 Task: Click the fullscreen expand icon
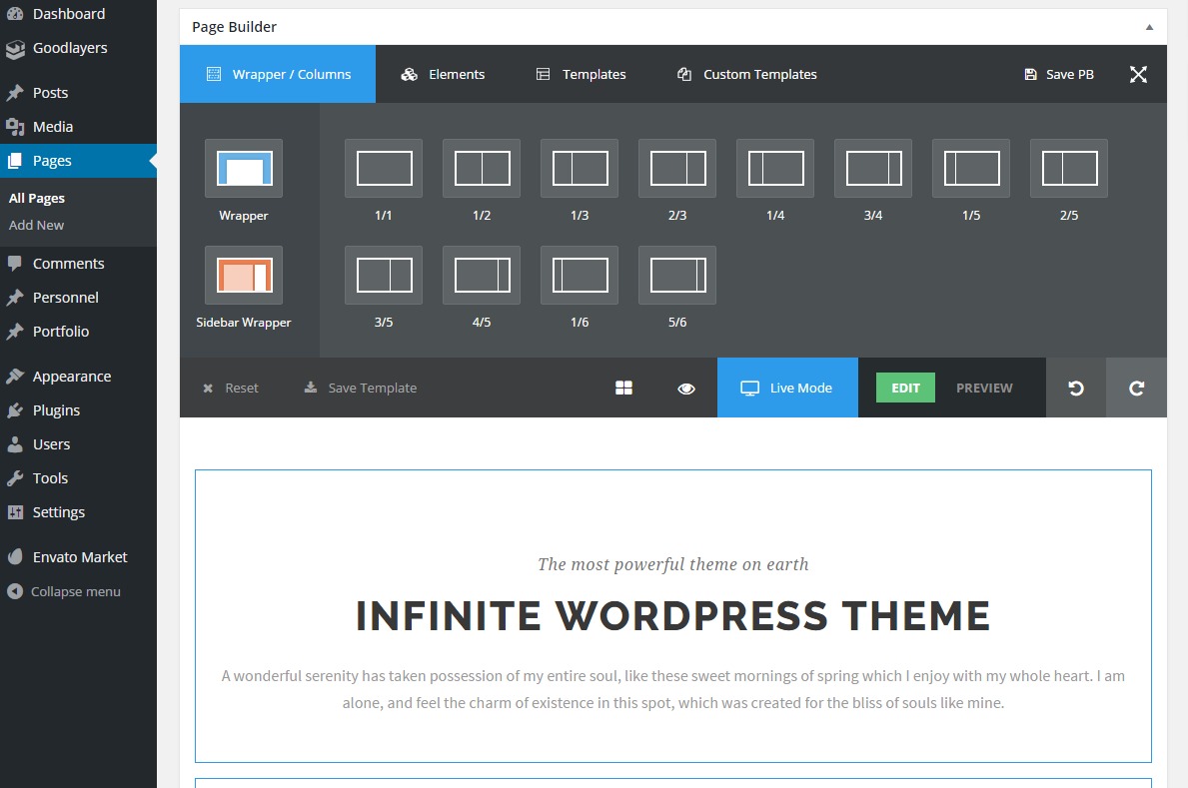[1138, 74]
